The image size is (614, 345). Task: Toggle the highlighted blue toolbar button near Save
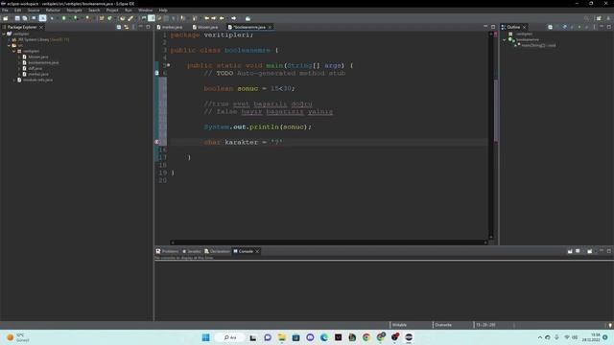click(x=42, y=18)
